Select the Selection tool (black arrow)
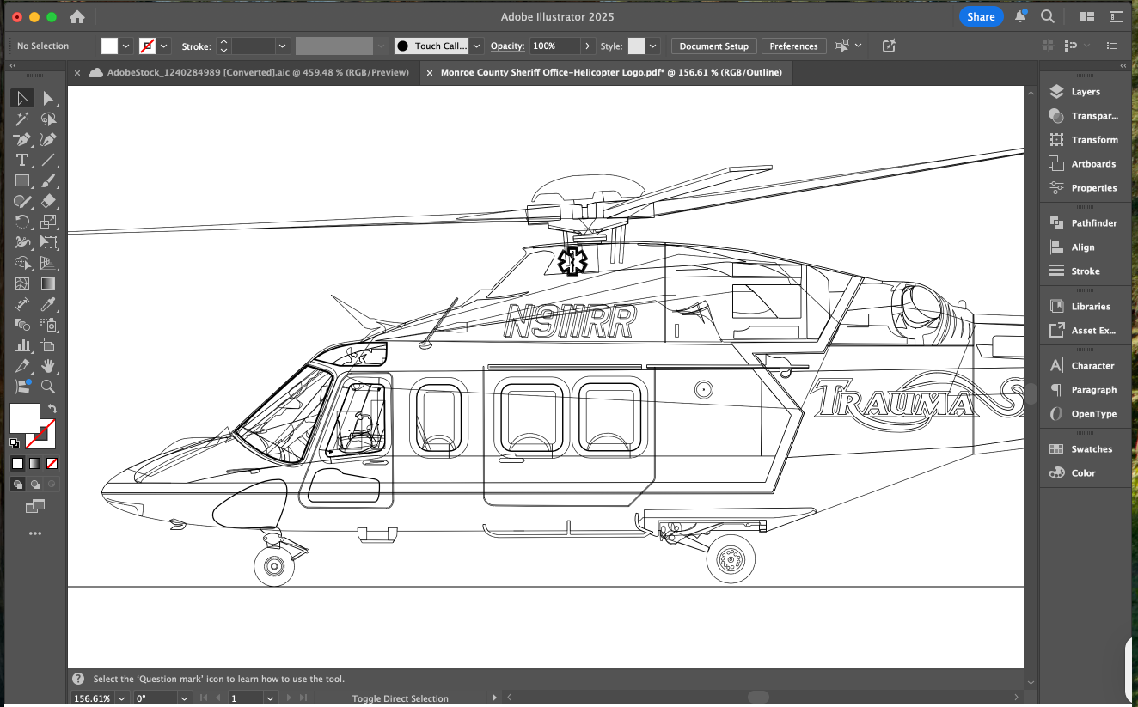Image resolution: width=1138 pixels, height=707 pixels. pos(22,99)
